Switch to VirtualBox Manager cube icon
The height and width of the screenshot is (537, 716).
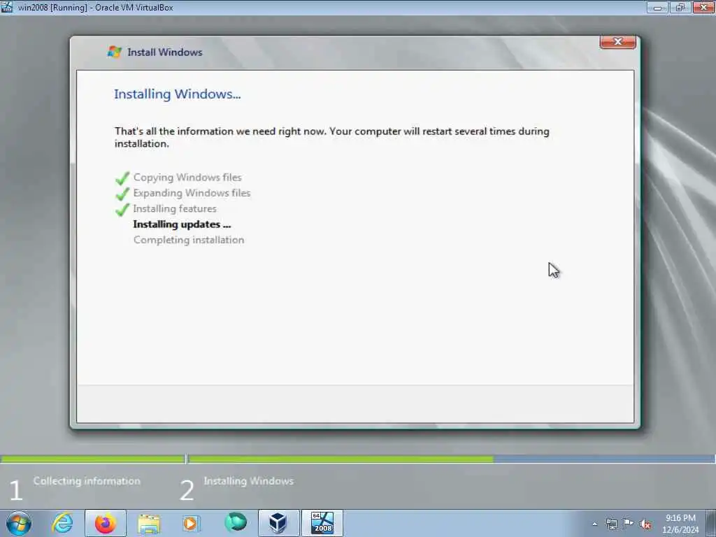pos(278,523)
